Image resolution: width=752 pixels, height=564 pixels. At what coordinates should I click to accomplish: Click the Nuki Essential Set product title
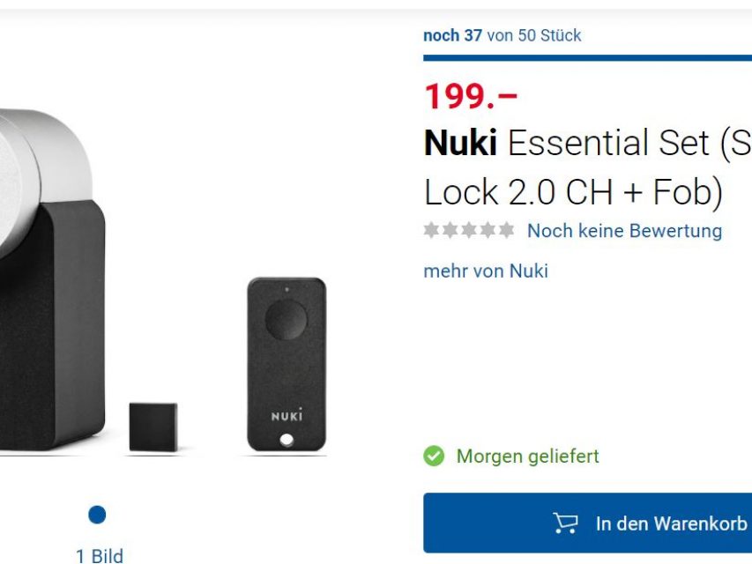point(587,167)
